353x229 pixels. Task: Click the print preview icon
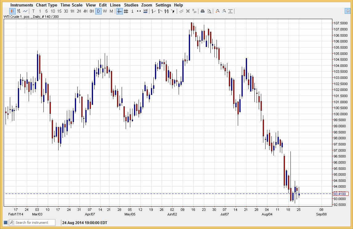pos(209,11)
